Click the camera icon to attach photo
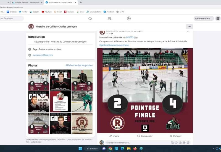Screen dimensions: 221x152 coord(180,143)
